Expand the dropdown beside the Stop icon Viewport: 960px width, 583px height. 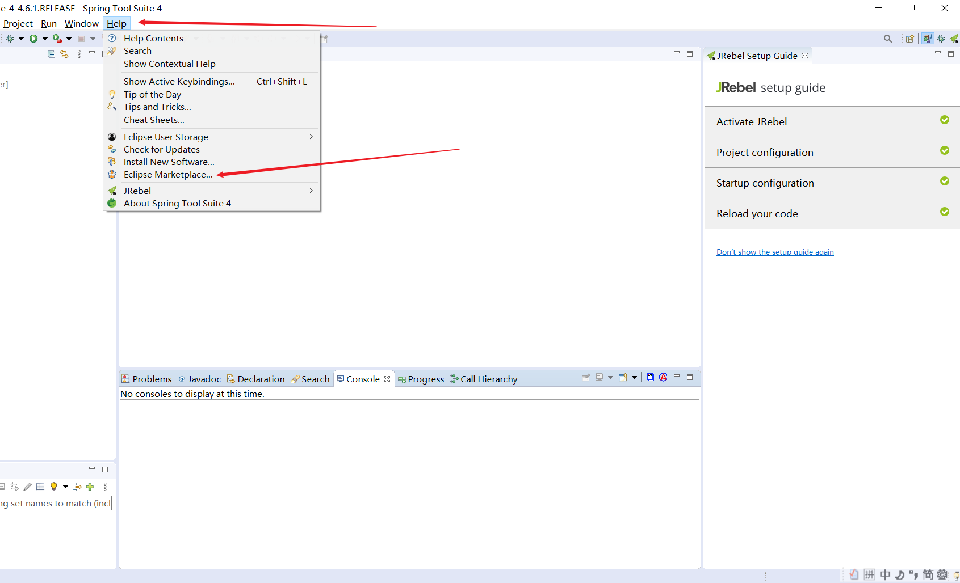tap(93, 39)
